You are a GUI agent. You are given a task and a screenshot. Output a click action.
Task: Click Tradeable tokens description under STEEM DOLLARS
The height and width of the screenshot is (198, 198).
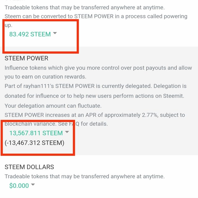[x=84, y=176]
